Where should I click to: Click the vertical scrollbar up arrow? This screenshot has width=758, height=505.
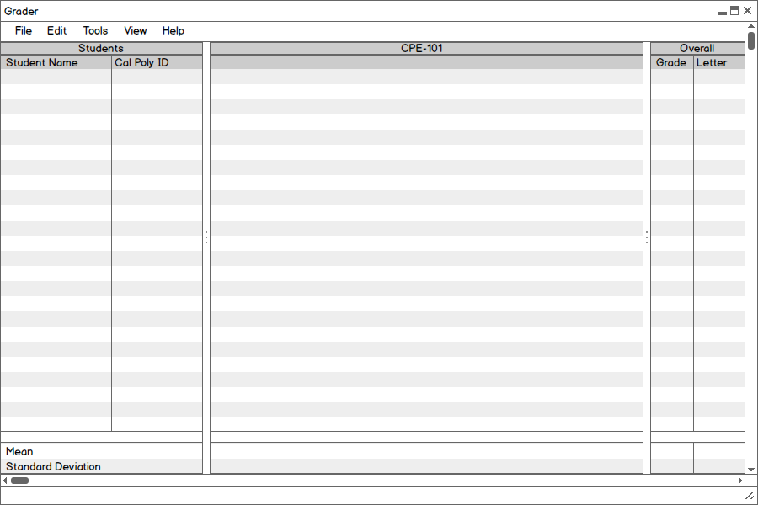pyautogui.click(x=751, y=27)
